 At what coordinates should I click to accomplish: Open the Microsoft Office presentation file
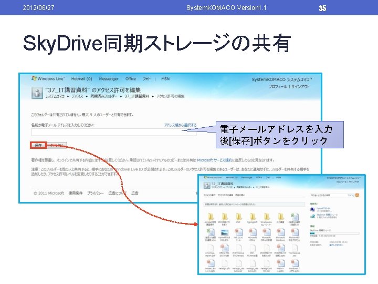253,235
